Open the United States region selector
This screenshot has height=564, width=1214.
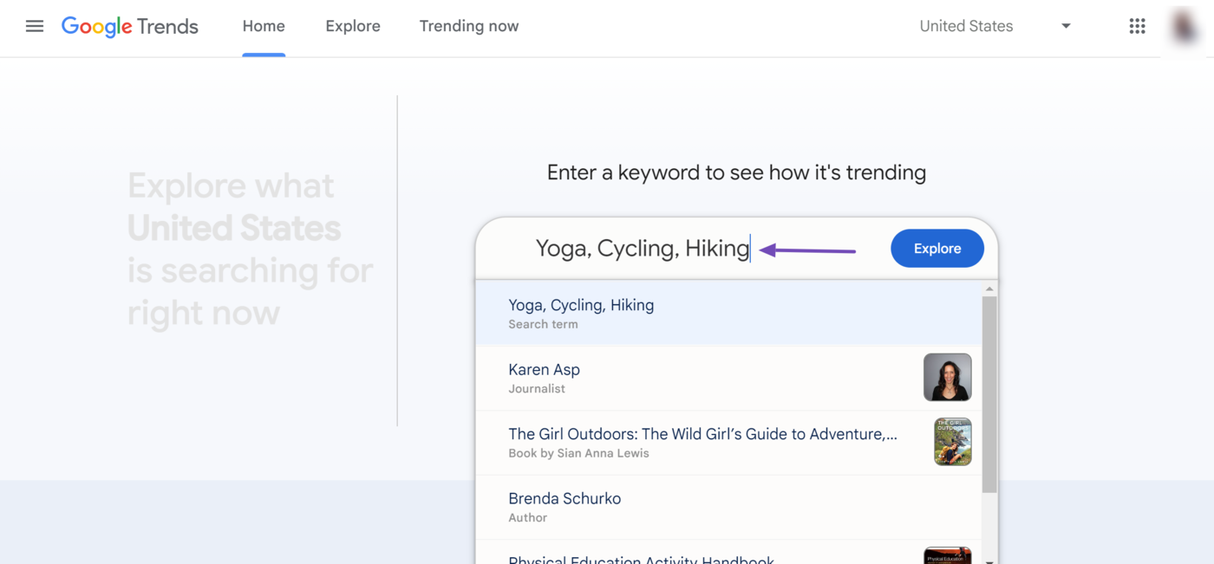[x=995, y=26]
